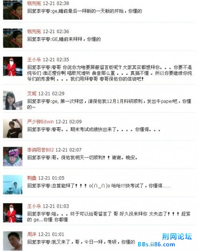Open 周洋 username link
This screenshot has width=198, height=251.
point(32,235)
